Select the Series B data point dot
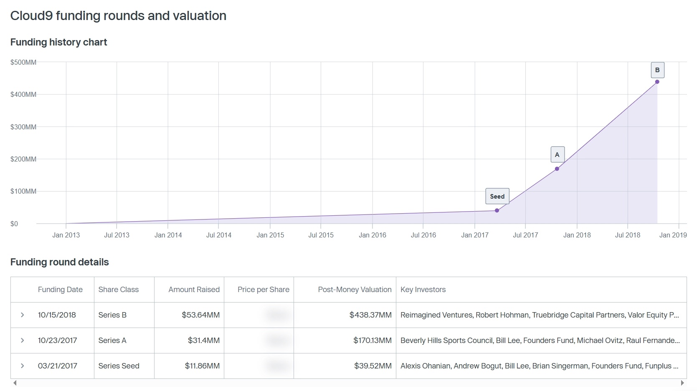The image size is (697, 391). tap(657, 82)
